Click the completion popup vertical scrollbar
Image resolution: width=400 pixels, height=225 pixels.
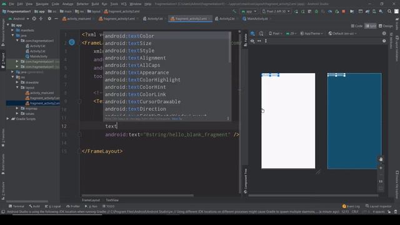click(230, 48)
